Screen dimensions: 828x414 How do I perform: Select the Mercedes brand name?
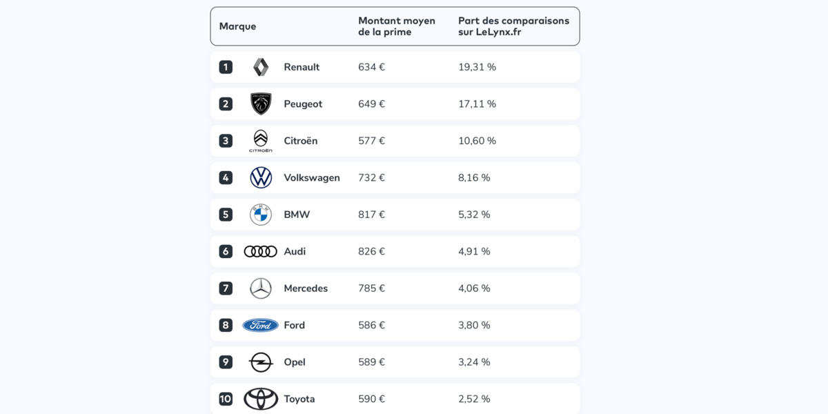click(306, 288)
